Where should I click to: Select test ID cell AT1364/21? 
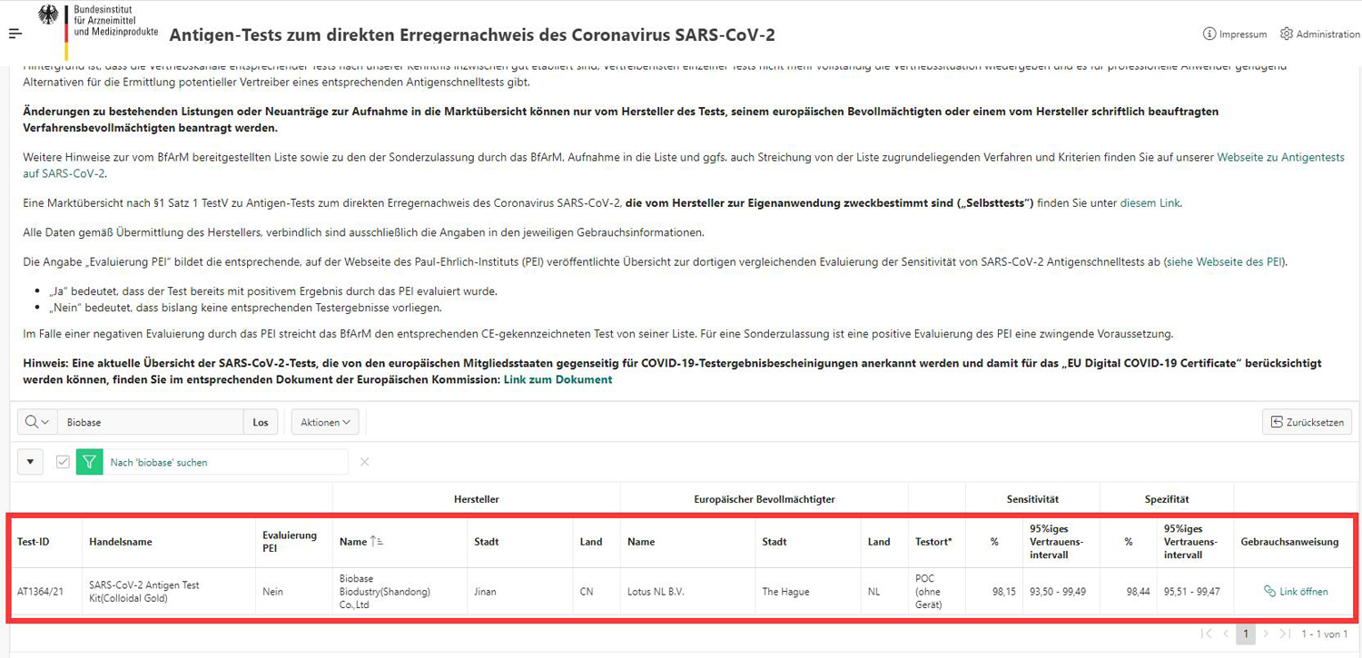[46, 592]
